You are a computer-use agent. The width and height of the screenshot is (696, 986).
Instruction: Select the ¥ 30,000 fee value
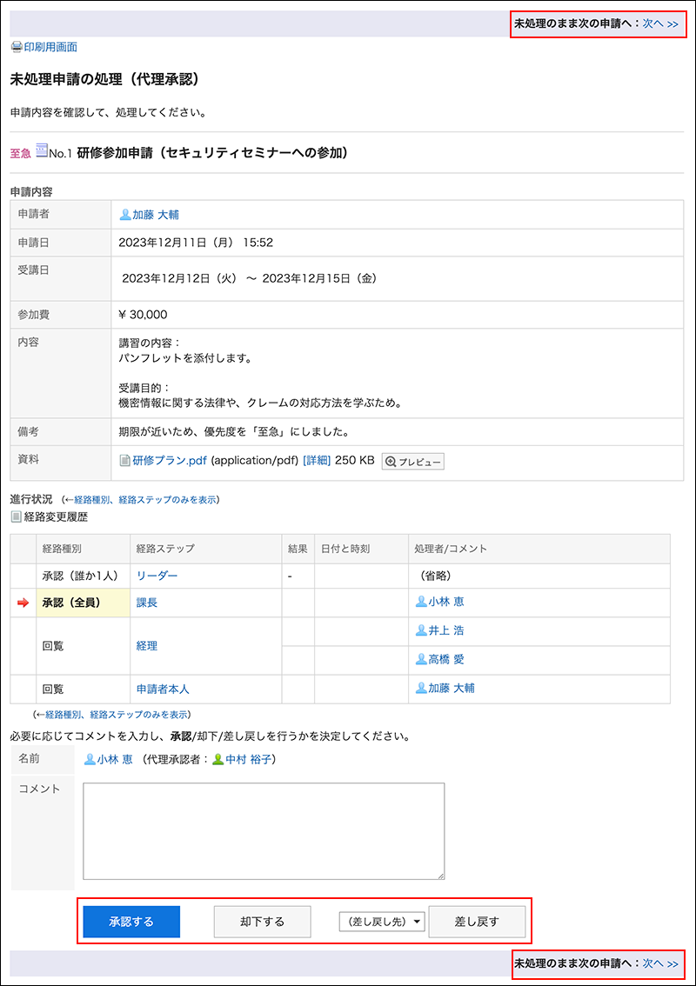pyautogui.click(x=143, y=315)
